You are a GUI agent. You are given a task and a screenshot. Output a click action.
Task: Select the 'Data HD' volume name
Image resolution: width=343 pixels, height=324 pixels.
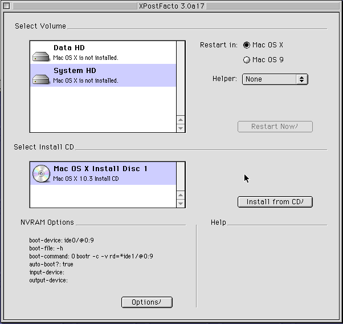coord(69,48)
